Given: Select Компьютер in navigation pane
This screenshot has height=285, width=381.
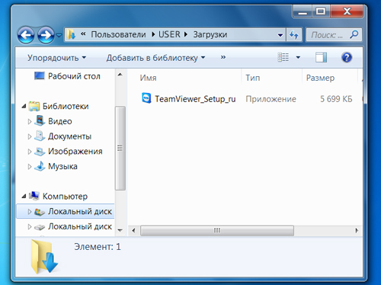Looking at the screenshot, I should [65, 197].
